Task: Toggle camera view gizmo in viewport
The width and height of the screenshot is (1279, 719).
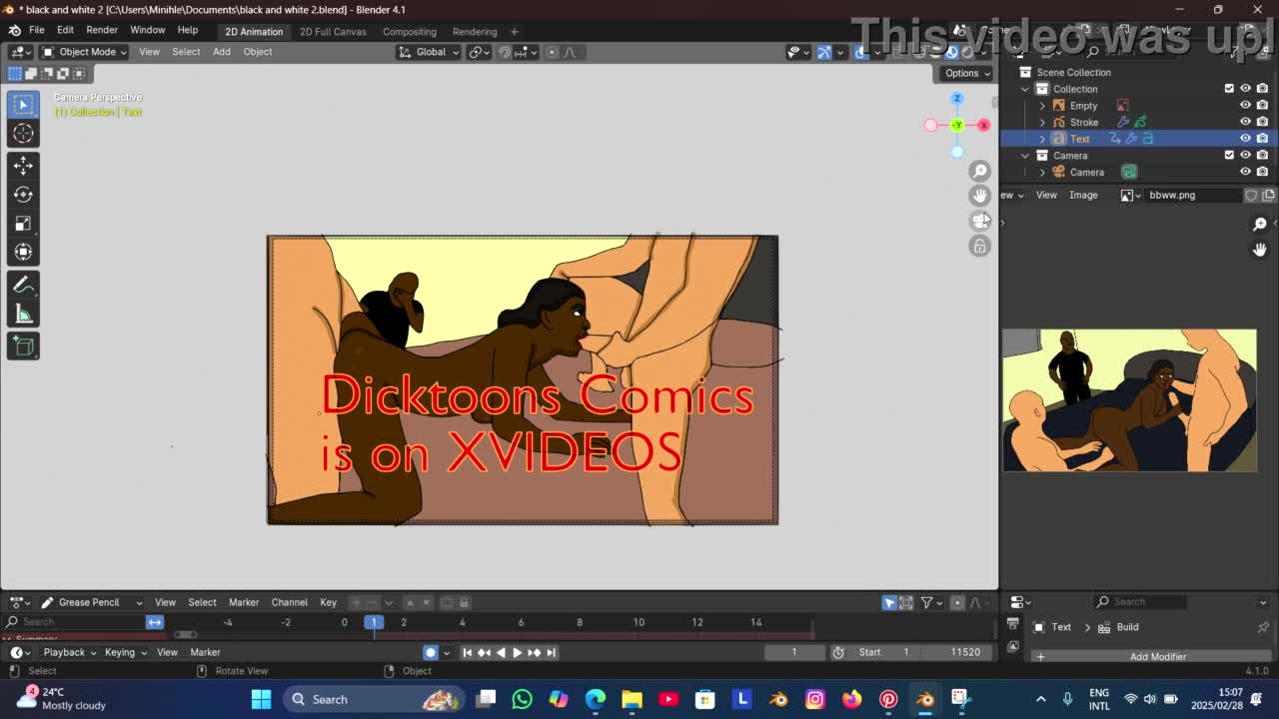Action: (980, 221)
